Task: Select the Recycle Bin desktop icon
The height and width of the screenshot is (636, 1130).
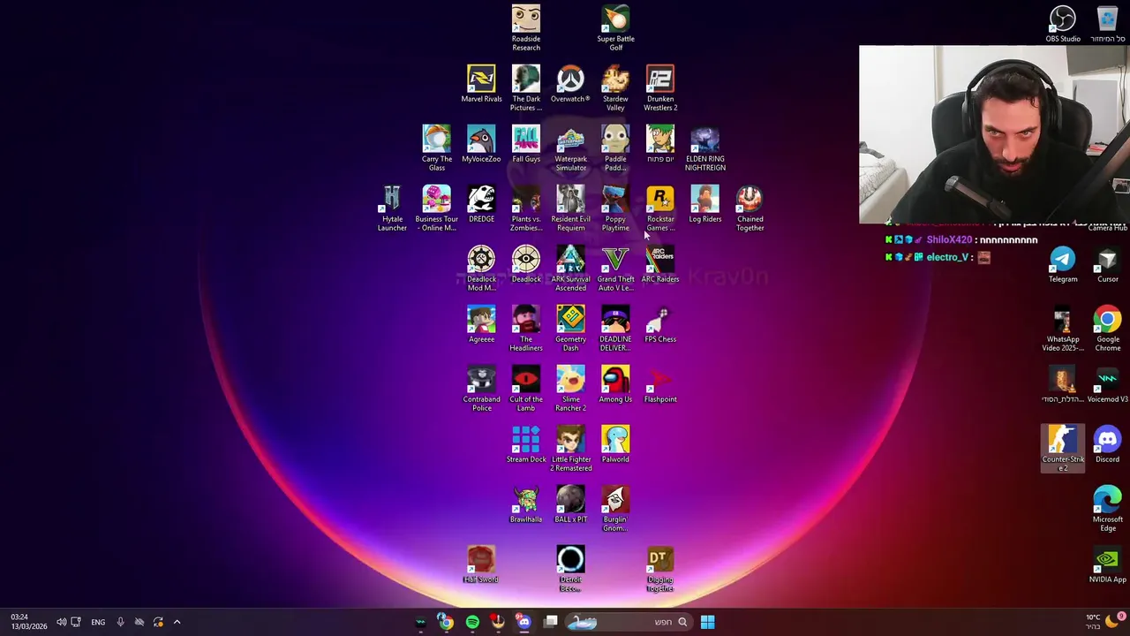Action: (x=1107, y=24)
